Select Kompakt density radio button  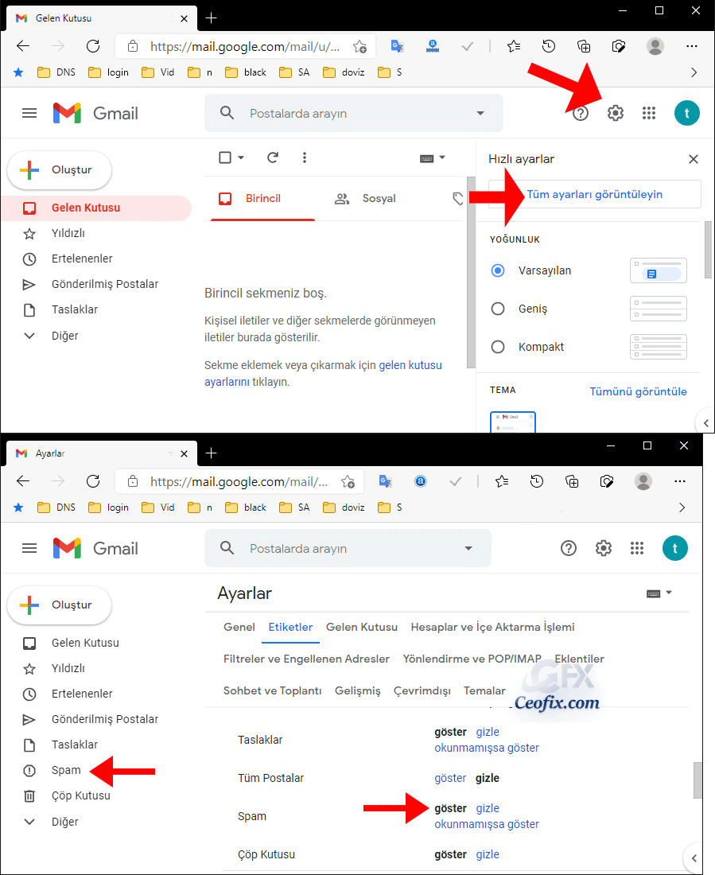pyautogui.click(x=498, y=347)
